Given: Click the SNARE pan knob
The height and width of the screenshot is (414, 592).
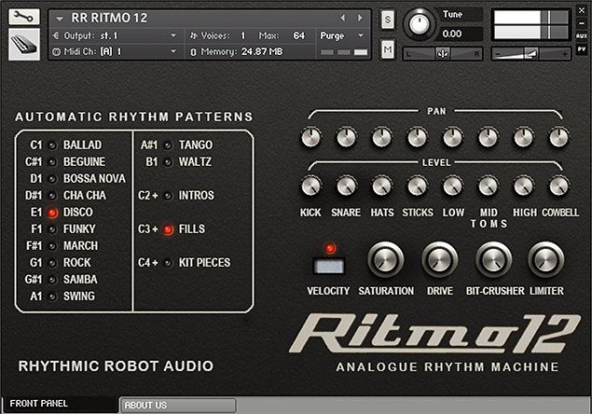Looking at the screenshot, I should click(x=346, y=137).
